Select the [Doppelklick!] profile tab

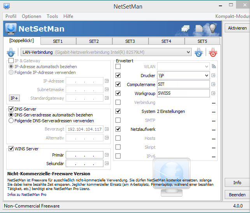[22, 40]
